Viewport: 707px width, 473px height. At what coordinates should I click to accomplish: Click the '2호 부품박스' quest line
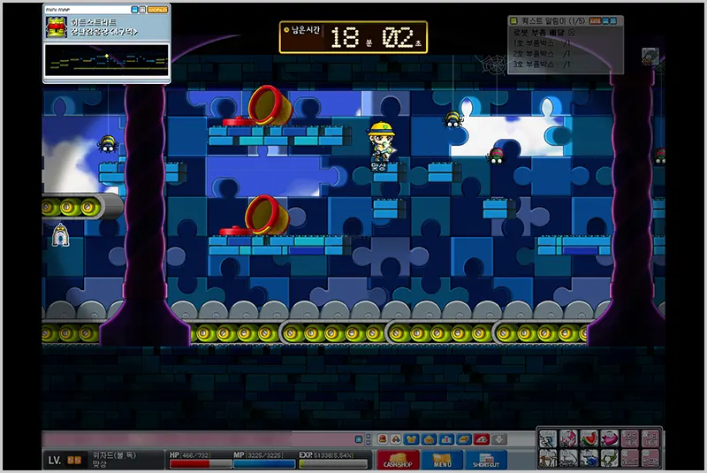click(541, 54)
